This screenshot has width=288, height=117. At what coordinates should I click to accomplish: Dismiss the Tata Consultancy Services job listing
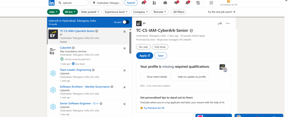(124, 48)
